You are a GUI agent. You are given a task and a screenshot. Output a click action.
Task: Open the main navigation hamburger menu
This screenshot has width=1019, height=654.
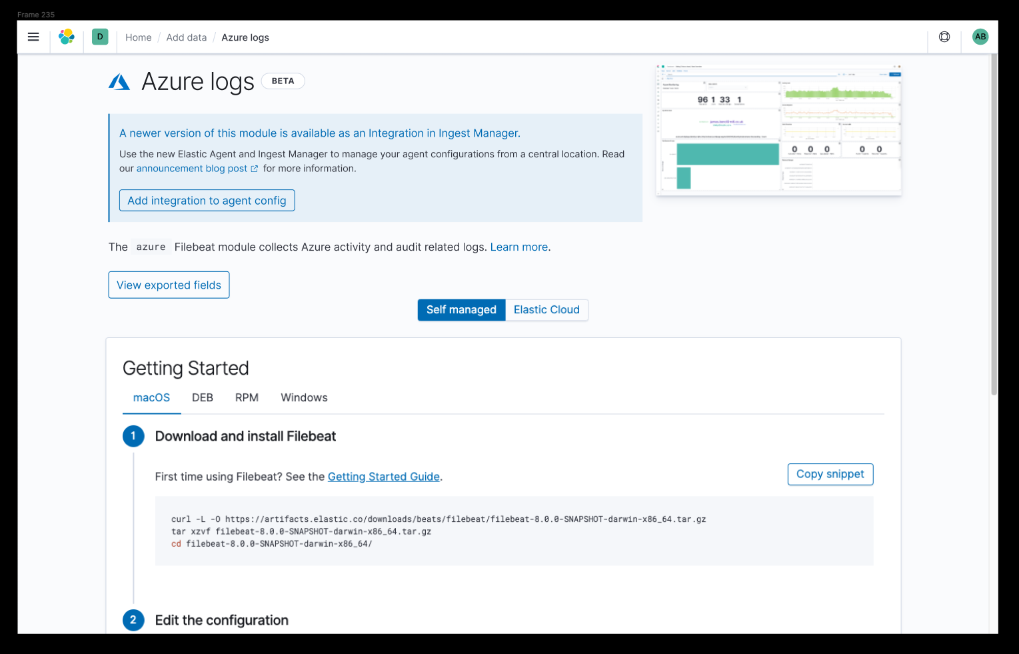click(33, 37)
